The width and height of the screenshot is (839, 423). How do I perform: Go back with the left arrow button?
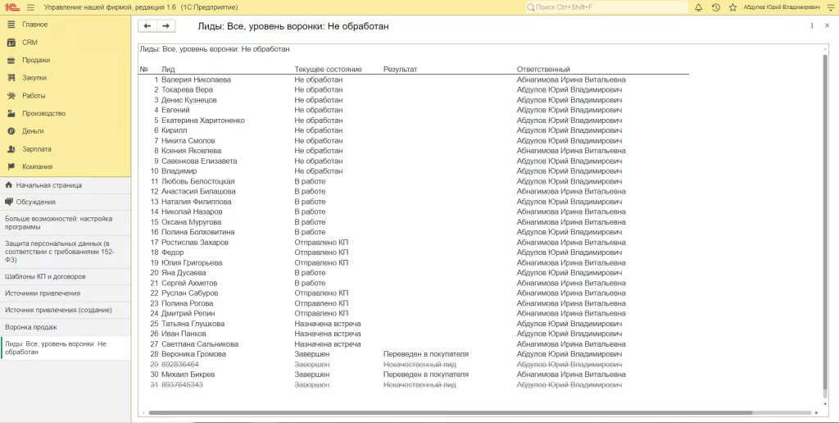click(147, 25)
